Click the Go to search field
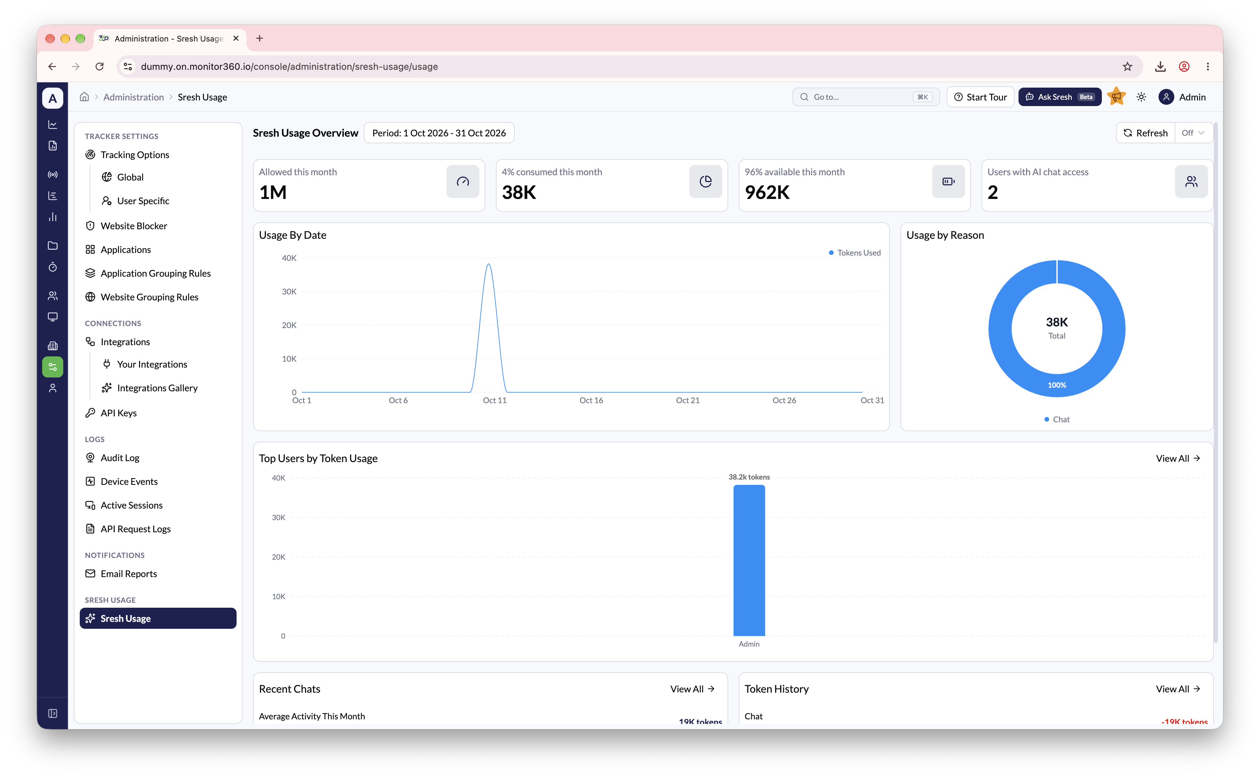1260x778 pixels. coord(866,97)
